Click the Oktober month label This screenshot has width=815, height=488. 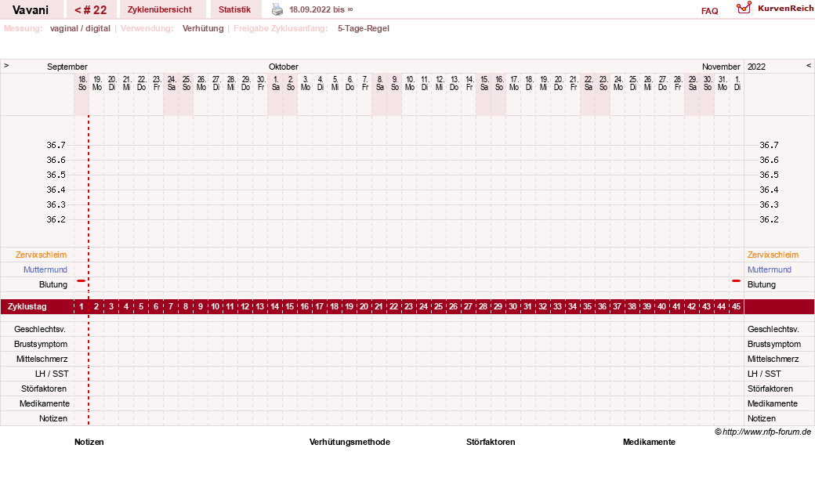283,67
